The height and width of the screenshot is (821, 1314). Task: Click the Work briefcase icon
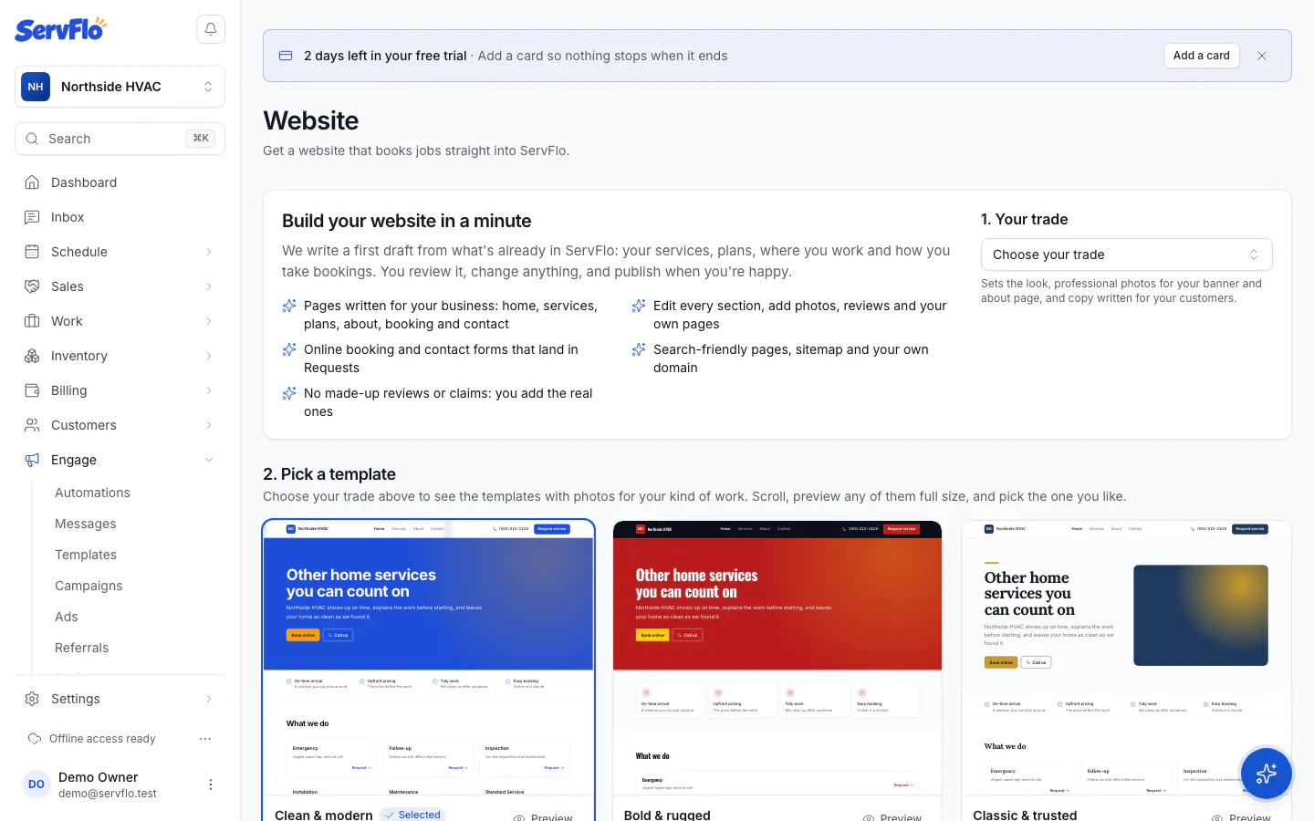[32, 321]
